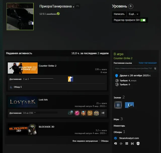Click the green emoticon after 12.5.1 неизбежен
The height and width of the screenshot is (153, 161).
pos(58,14)
